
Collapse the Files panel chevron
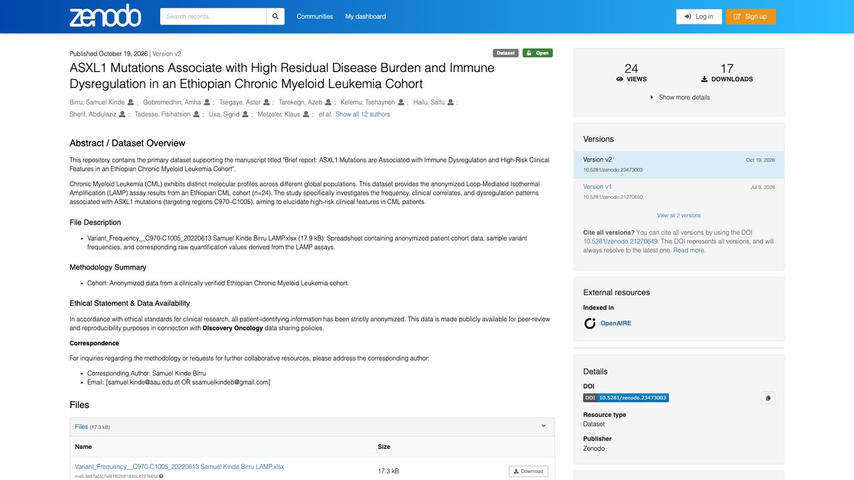click(x=544, y=426)
